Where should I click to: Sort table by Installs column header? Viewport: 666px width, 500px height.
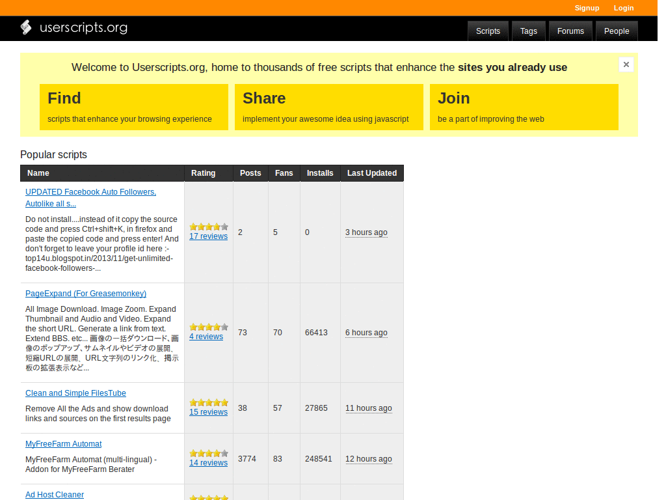[320, 173]
